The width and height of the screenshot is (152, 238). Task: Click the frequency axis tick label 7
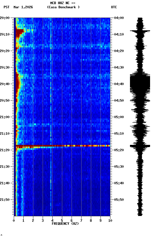pyautogui.click(x=81, y=221)
